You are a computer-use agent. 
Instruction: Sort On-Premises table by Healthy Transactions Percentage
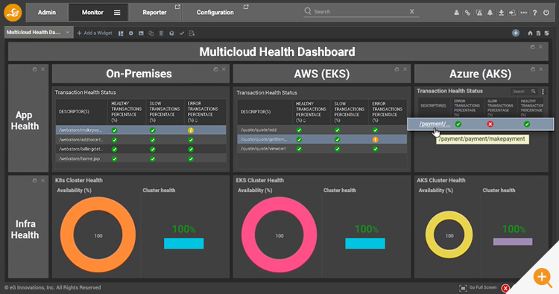click(x=127, y=112)
